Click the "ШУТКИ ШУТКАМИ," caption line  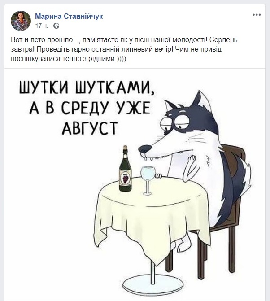click(87, 87)
